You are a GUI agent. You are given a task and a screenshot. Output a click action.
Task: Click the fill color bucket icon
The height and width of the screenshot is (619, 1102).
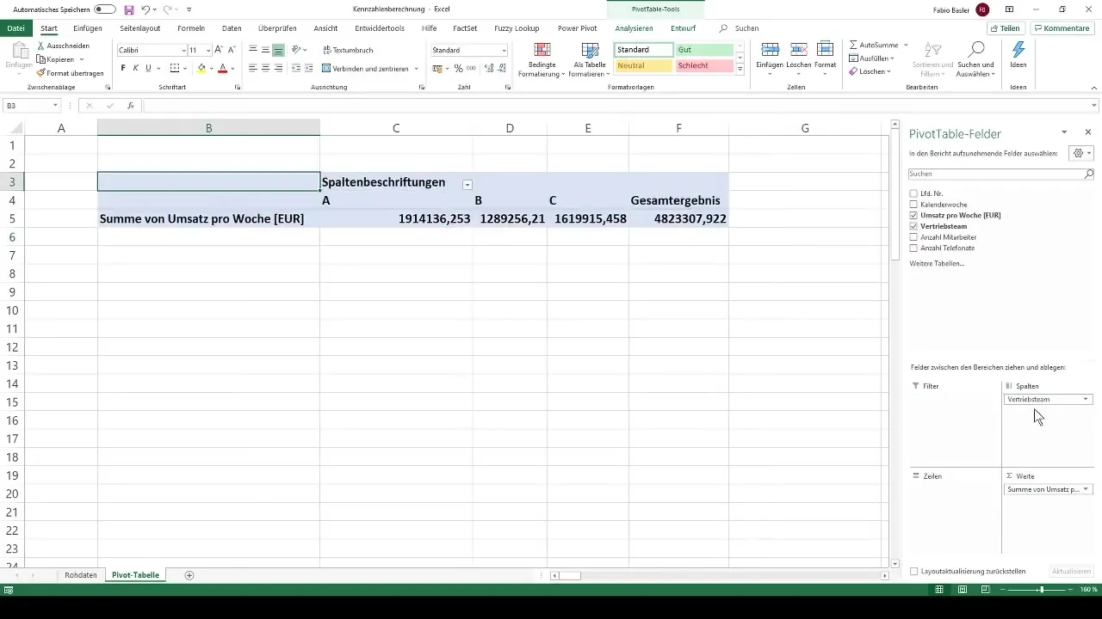tap(201, 68)
